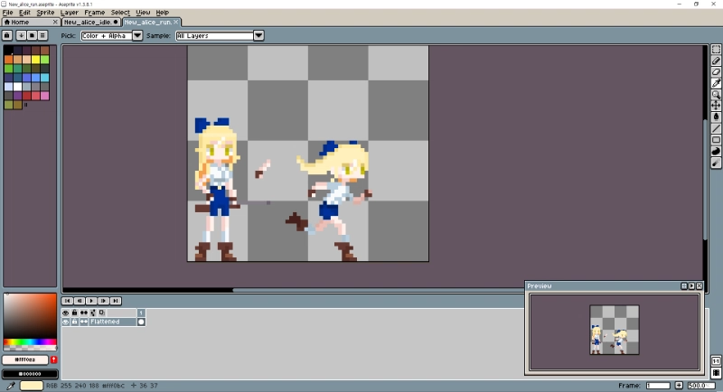Click the foreground color #fff0e2 button

[24, 359]
